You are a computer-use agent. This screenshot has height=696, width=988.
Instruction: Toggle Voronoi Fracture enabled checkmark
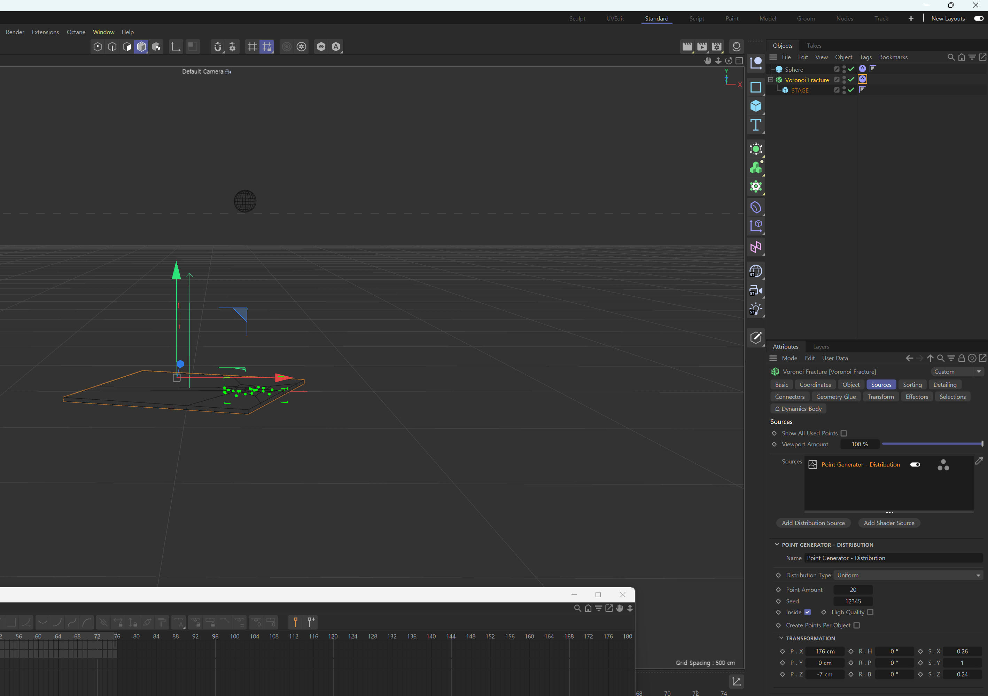(x=851, y=80)
